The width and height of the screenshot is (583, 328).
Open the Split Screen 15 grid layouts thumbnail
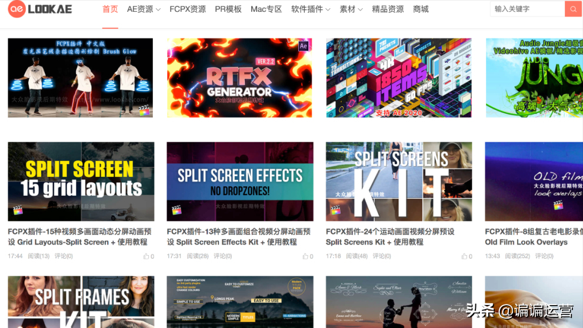[x=81, y=181]
